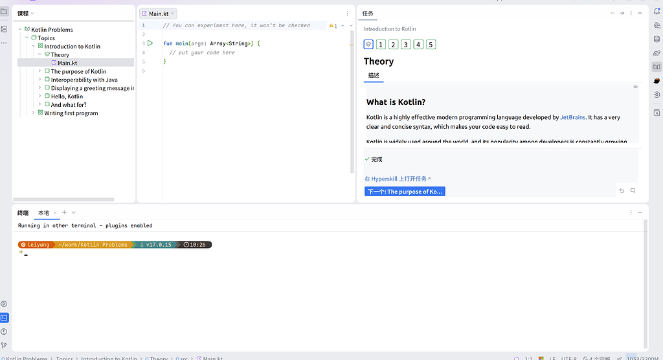Open the AI Assistant chat icon
This screenshot has width=663, height=360.
point(657,25)
